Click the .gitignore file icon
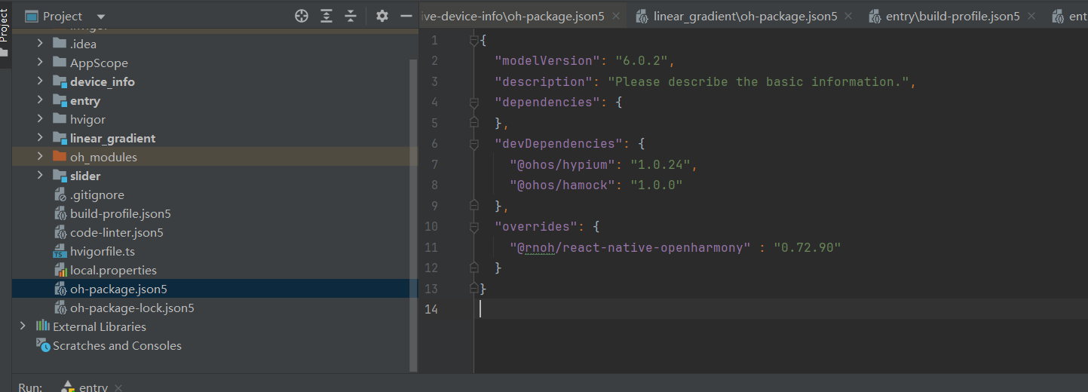 pos(60,194)
